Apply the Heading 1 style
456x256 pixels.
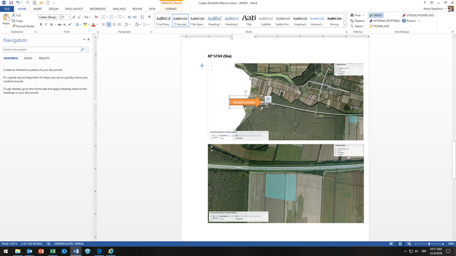(215, 20)
